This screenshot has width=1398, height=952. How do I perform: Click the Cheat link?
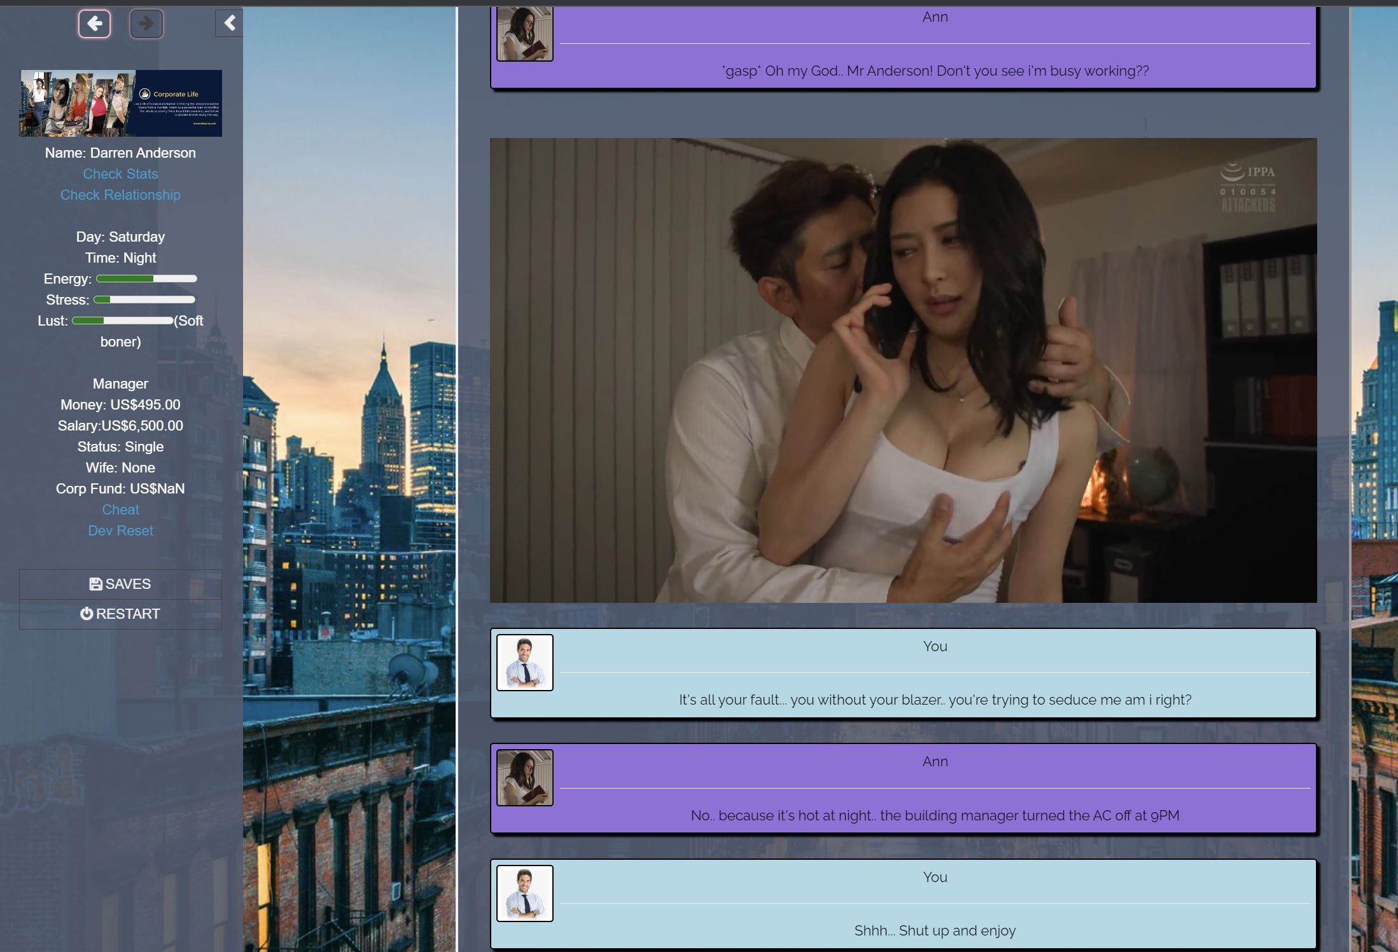120,509
